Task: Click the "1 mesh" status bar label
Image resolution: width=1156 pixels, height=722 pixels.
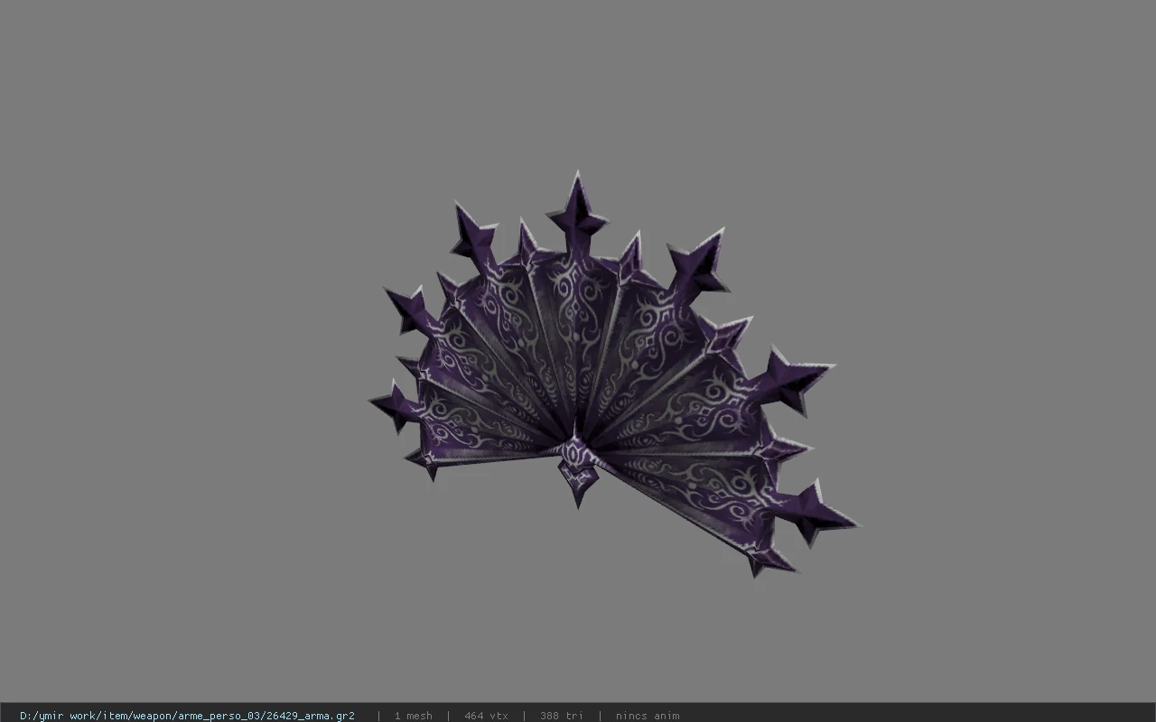Action: pyautogui.click(x=413, y=716)
